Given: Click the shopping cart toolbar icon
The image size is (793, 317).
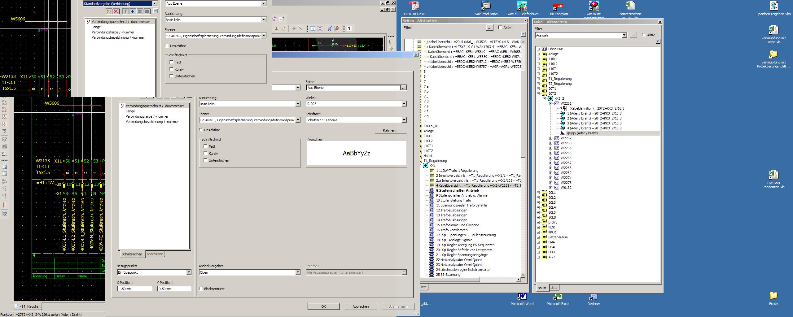Looking at the screenshot, I should coord(330,28).
